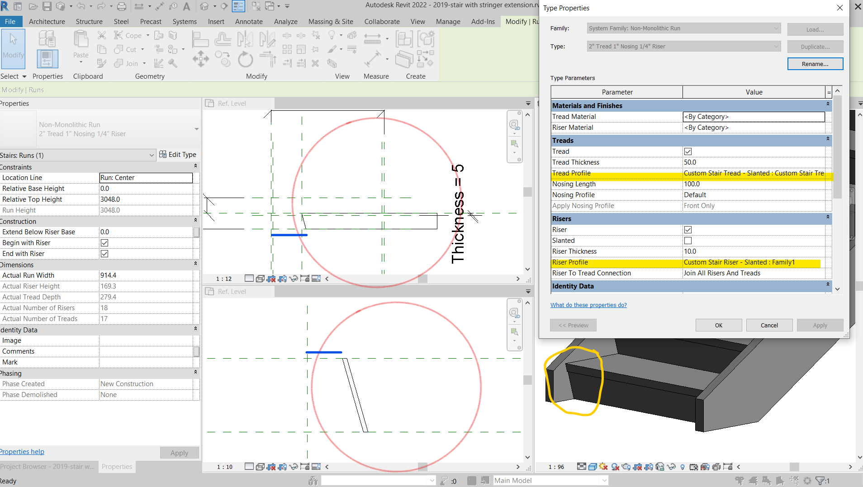Open the Location Line Run: Center dropdown
The image size is (863, 487).
pos(146,177)
